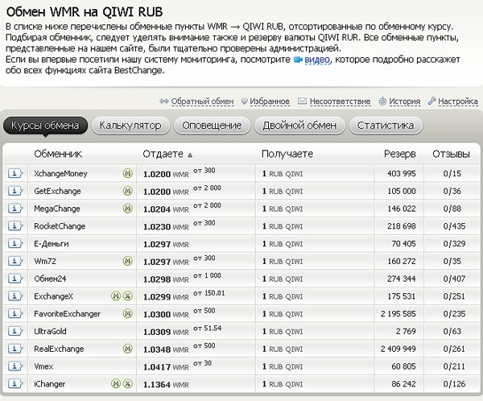Open the Статистика tab
This screenshot has width=483, height=401.
[x=386, y=126]
